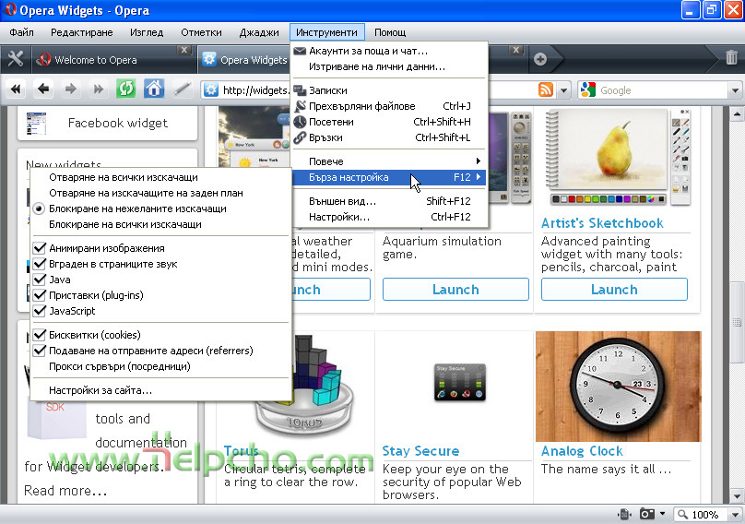Go forward with the Forward arrow
Viewport: 745px width, 524px height.
(x=71, y=89)
